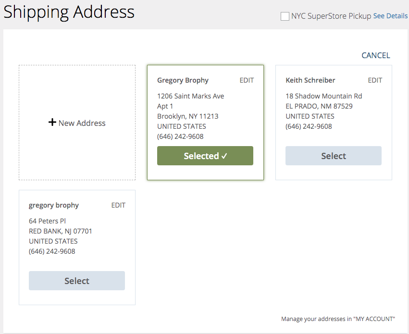Click the Gregory Brophy name heading
Viewport: 409px width, 334px height.
tap(183, 80)
